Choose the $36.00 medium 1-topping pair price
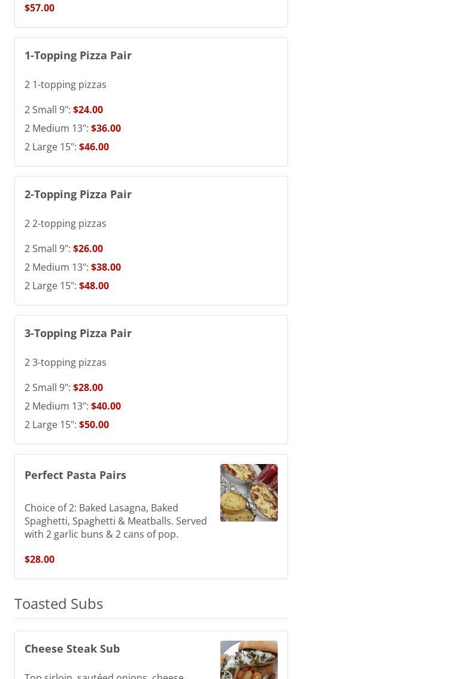Screen dimensions: 461x679 coord(106,128)
